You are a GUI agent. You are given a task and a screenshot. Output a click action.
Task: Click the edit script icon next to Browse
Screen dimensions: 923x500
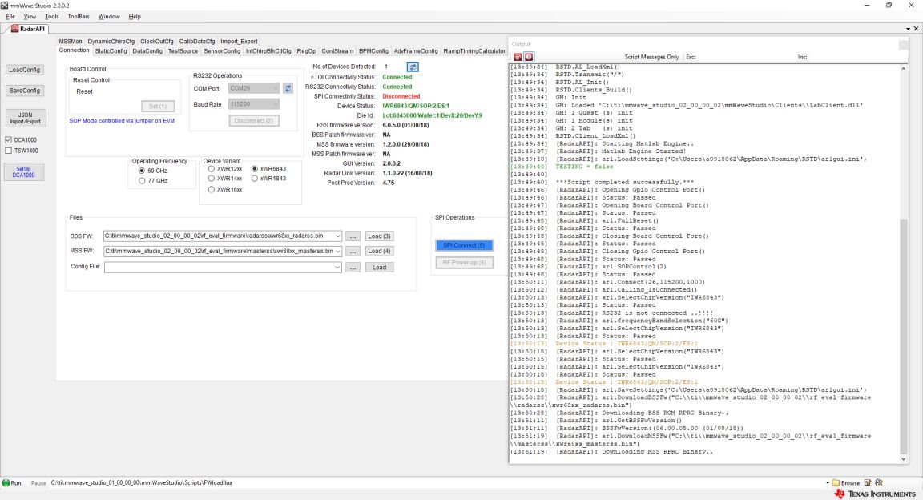click(868, 483)
